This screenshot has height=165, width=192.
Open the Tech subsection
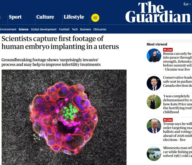75,29
